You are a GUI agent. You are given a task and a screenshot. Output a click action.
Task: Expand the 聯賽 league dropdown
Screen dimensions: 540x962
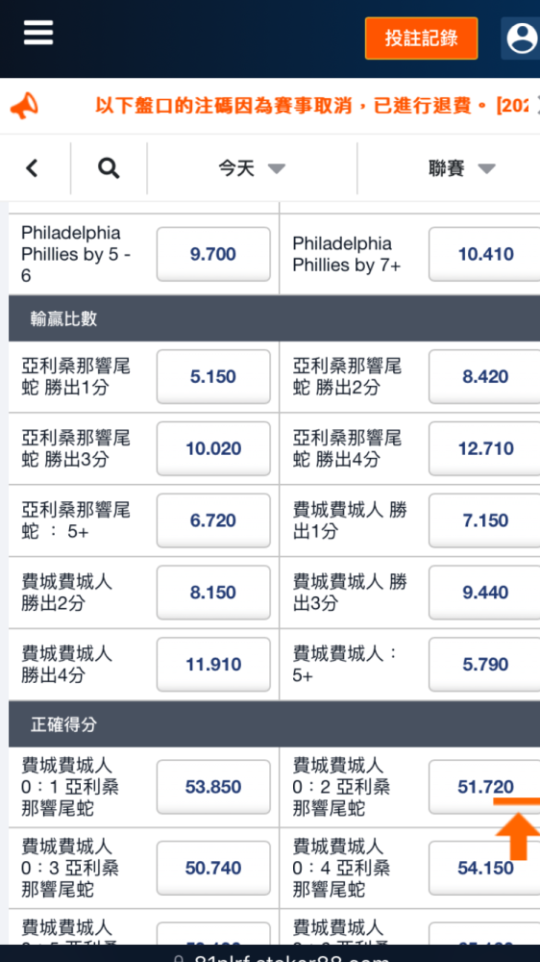click(x=461, y=168)
